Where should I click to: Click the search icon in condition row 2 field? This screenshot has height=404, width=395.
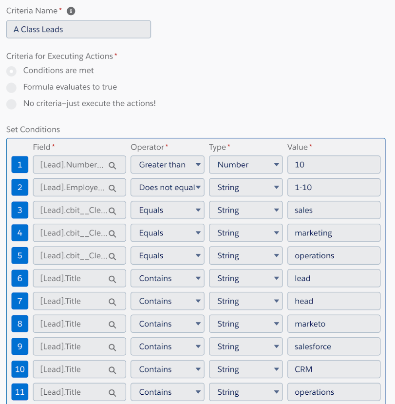point(113,188)
